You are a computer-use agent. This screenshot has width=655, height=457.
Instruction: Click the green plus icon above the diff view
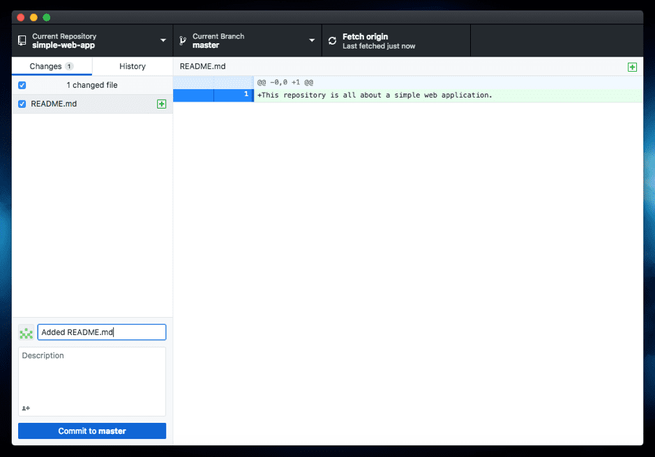point(632,67)
